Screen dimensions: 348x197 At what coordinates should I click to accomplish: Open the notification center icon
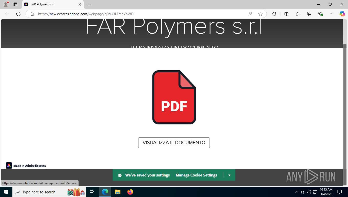340,192
